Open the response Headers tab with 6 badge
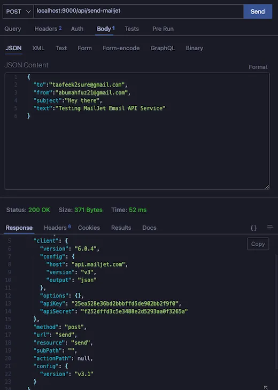Image resolution: width=278 pixels, height=390 pixels. tap(57, 228)
